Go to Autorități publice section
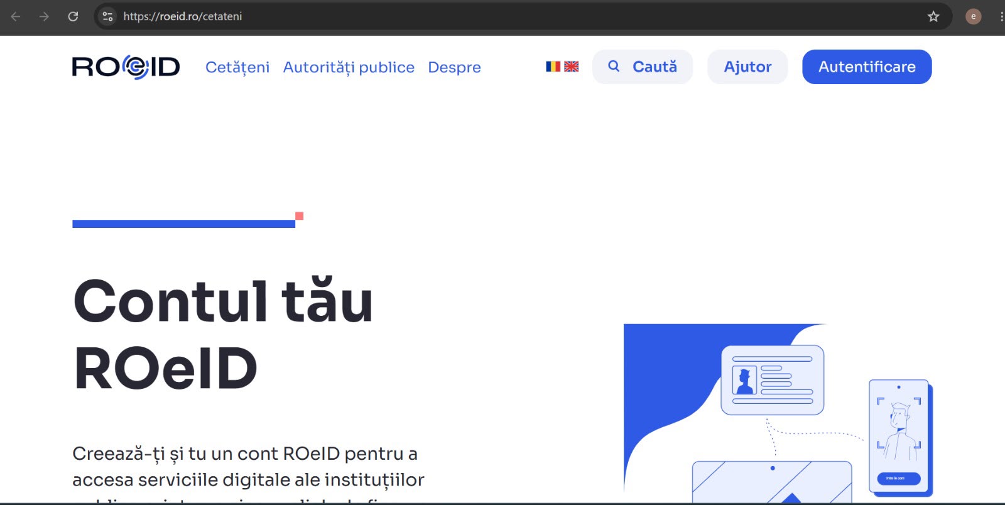 pos(349,67)
